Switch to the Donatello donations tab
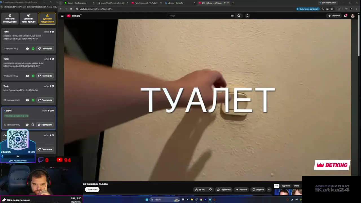Screen dimensions: 361x203 180,3
